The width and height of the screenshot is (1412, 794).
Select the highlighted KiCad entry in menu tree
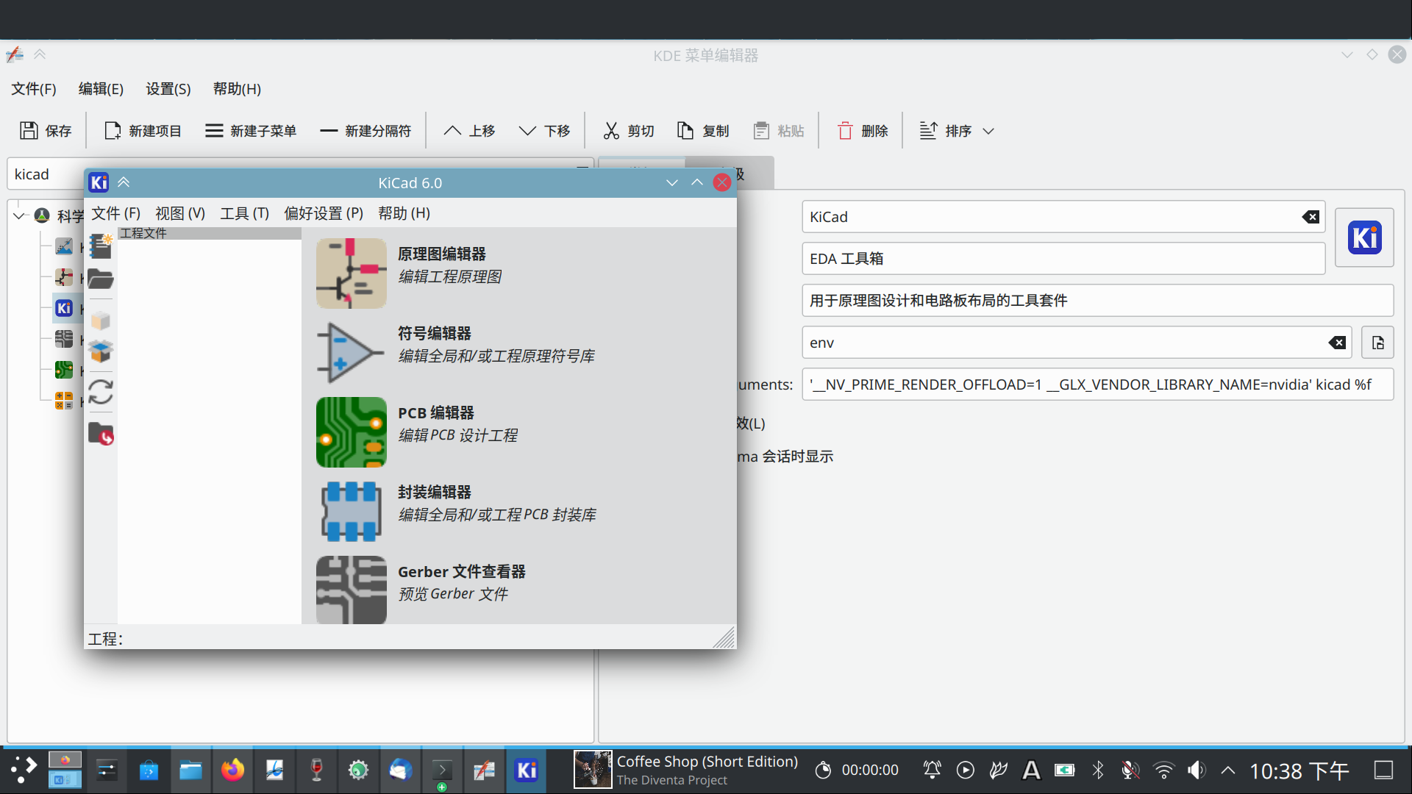point(64,308)
